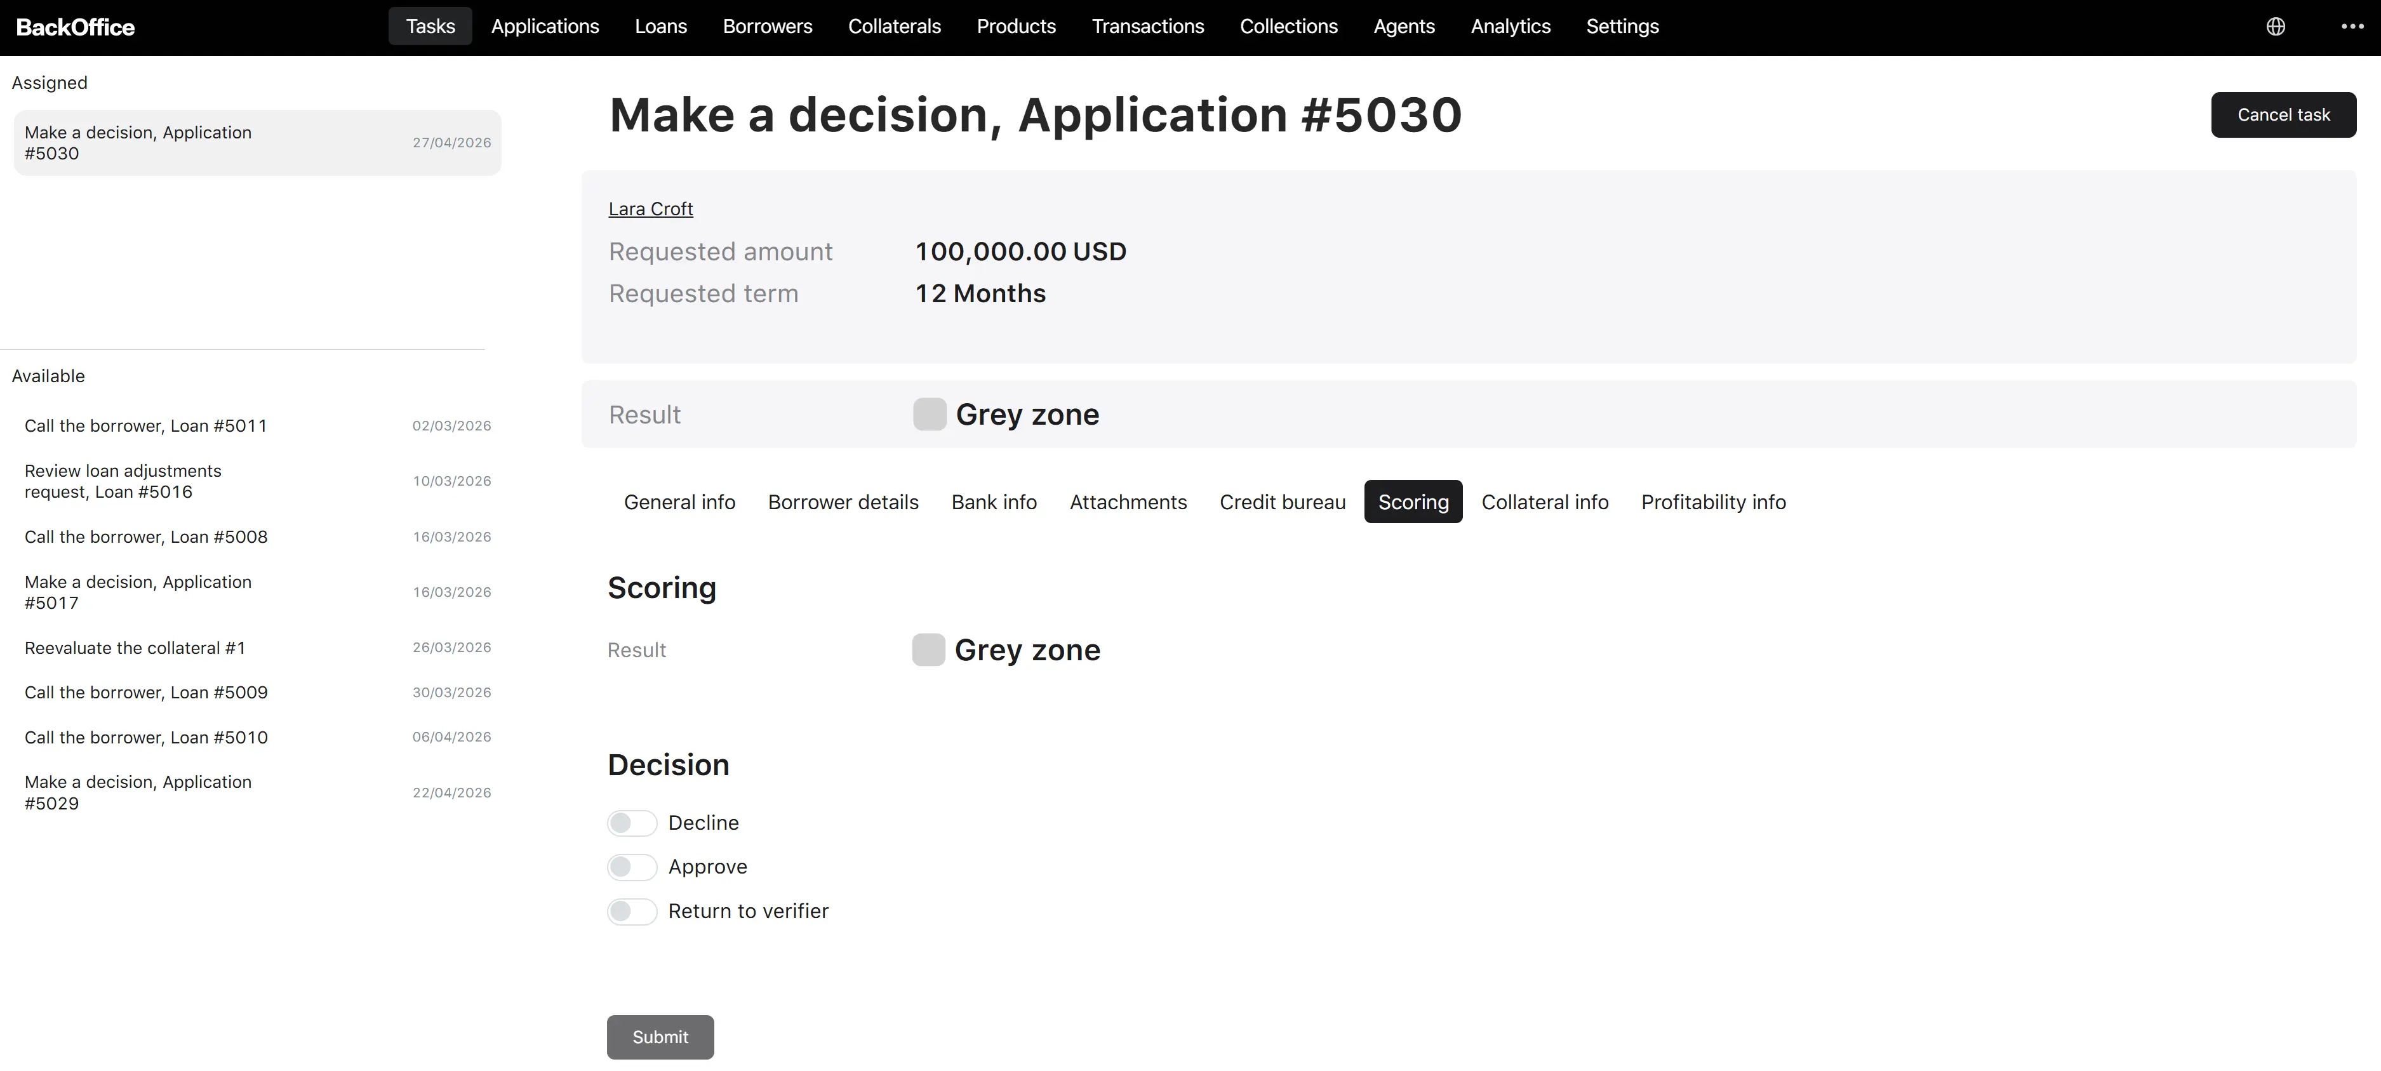Open task Call the borrower, Loan #5008
2381x1071 pixels.
[257, 537]
